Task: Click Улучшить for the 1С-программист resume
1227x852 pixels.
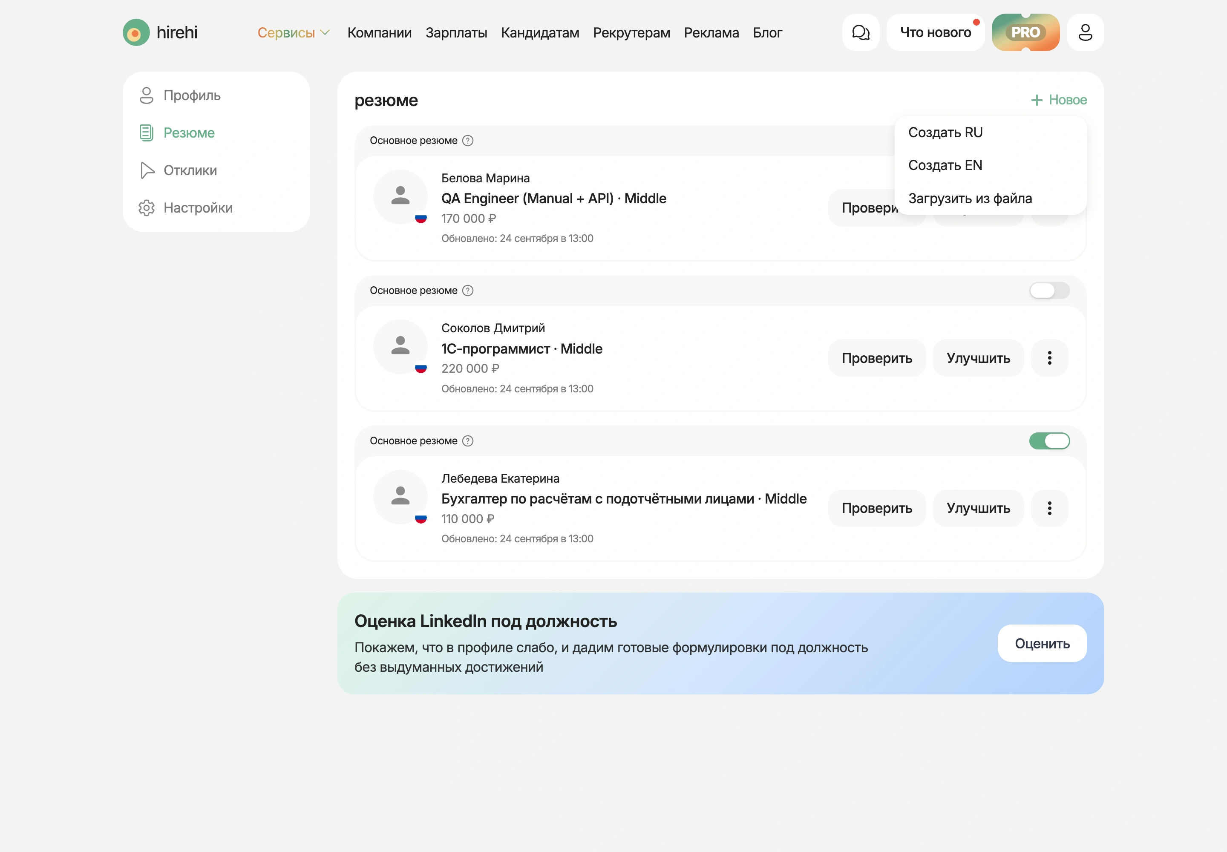Action: [x=978, y=358]
